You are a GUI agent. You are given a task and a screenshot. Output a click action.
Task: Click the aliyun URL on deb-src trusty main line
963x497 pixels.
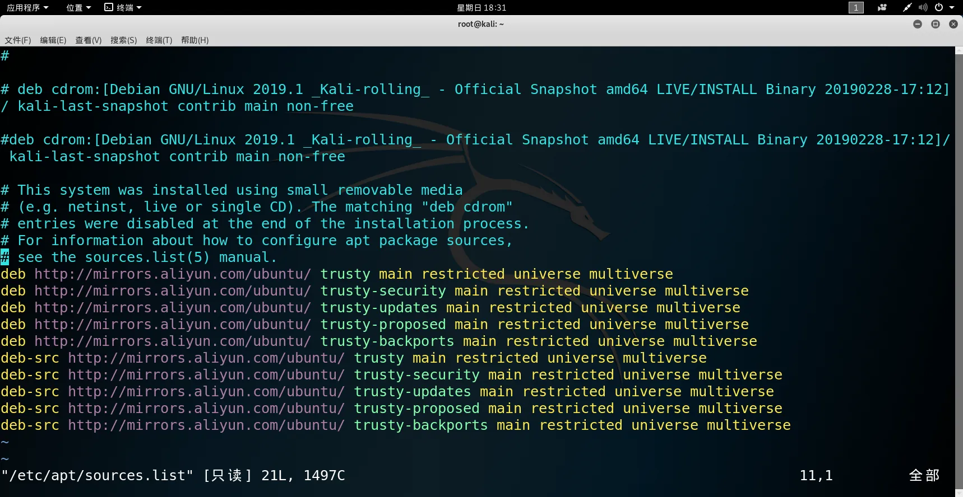206,358
